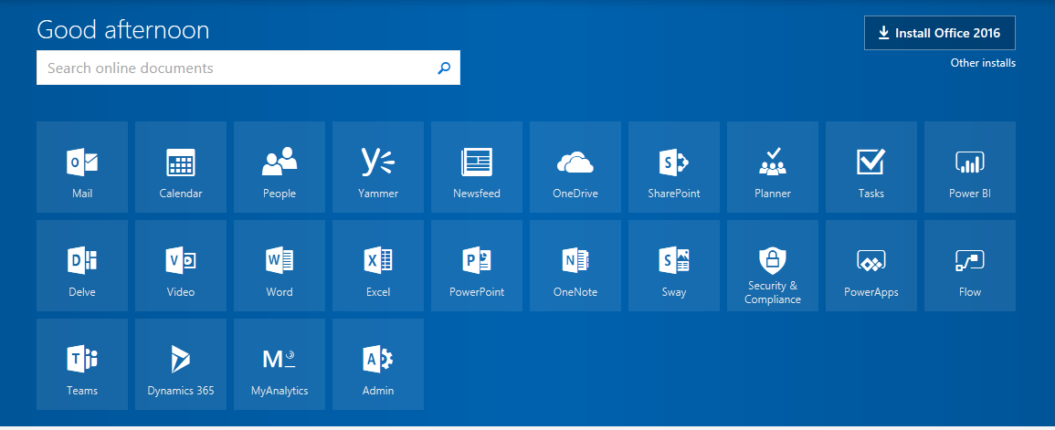Go to the Admin center
1055x430 pixels.
378,364
